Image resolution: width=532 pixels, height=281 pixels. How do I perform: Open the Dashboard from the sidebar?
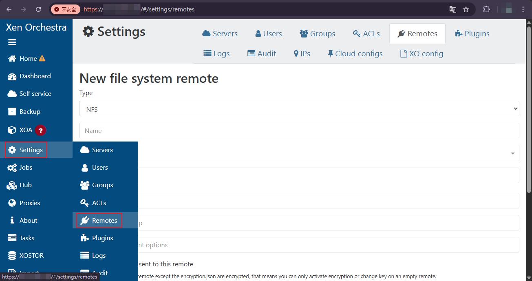pos(29,76)
